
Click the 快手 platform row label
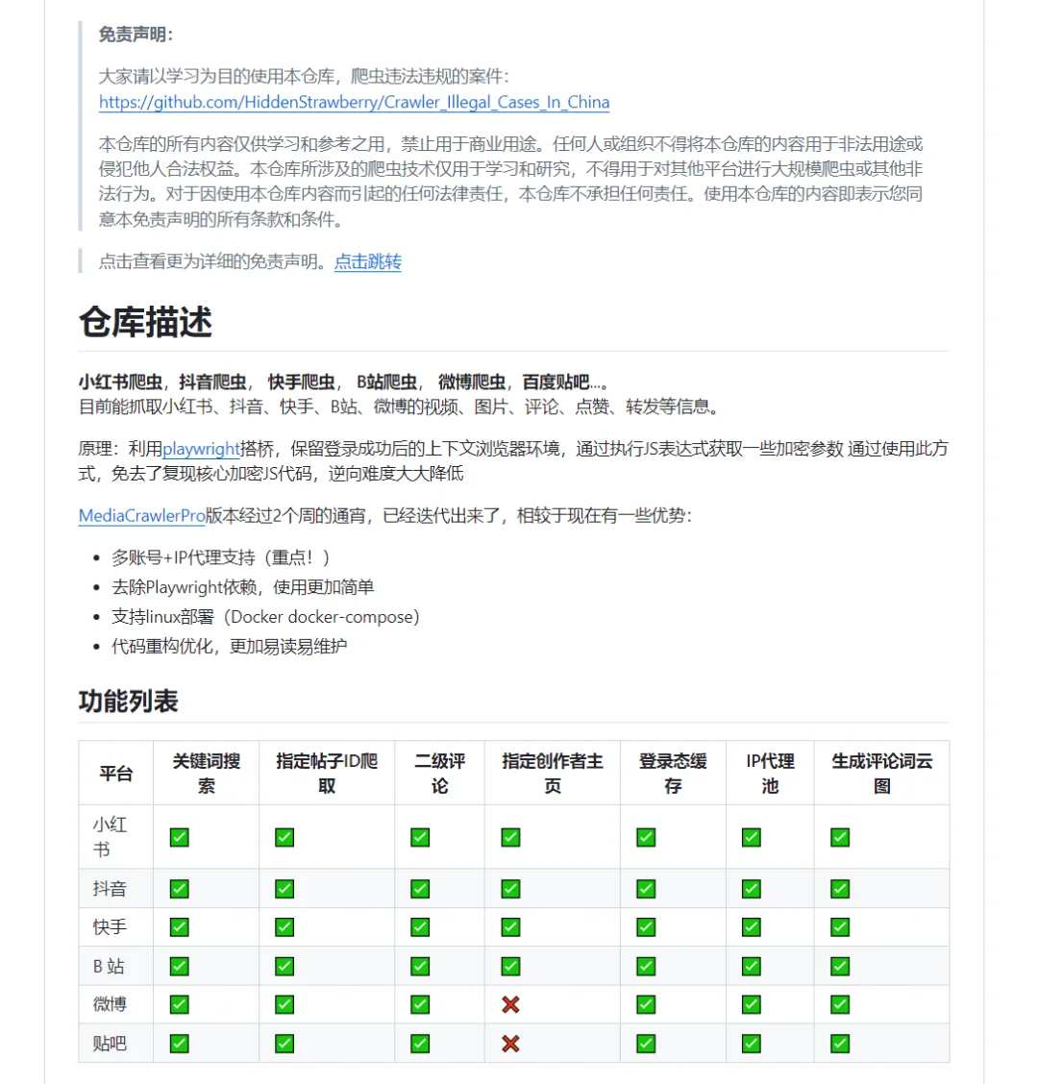[110, 927]
